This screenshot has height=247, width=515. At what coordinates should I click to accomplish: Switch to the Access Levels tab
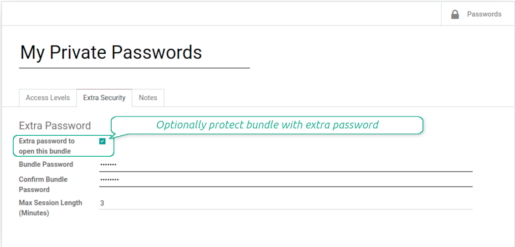pos(48,98)
